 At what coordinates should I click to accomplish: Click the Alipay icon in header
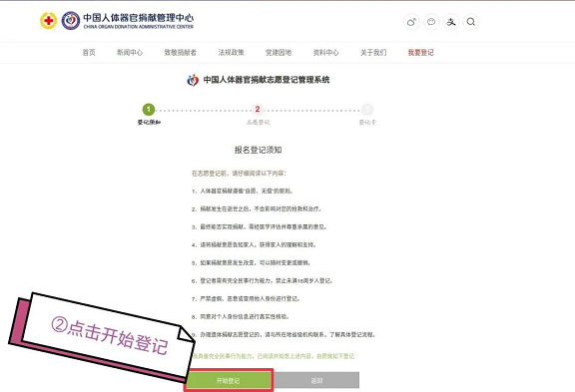451,22
